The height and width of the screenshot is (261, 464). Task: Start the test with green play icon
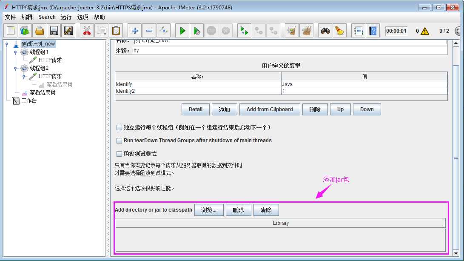click(182, 31)
